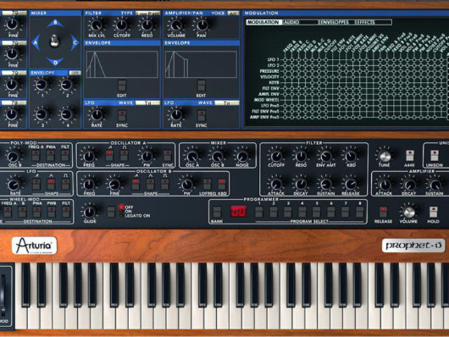Click the Filter envelope graph display

pyautogui.click(x=122, y=64)
